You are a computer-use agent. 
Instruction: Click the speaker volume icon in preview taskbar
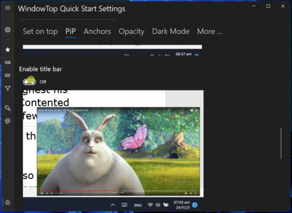point(158,205)
